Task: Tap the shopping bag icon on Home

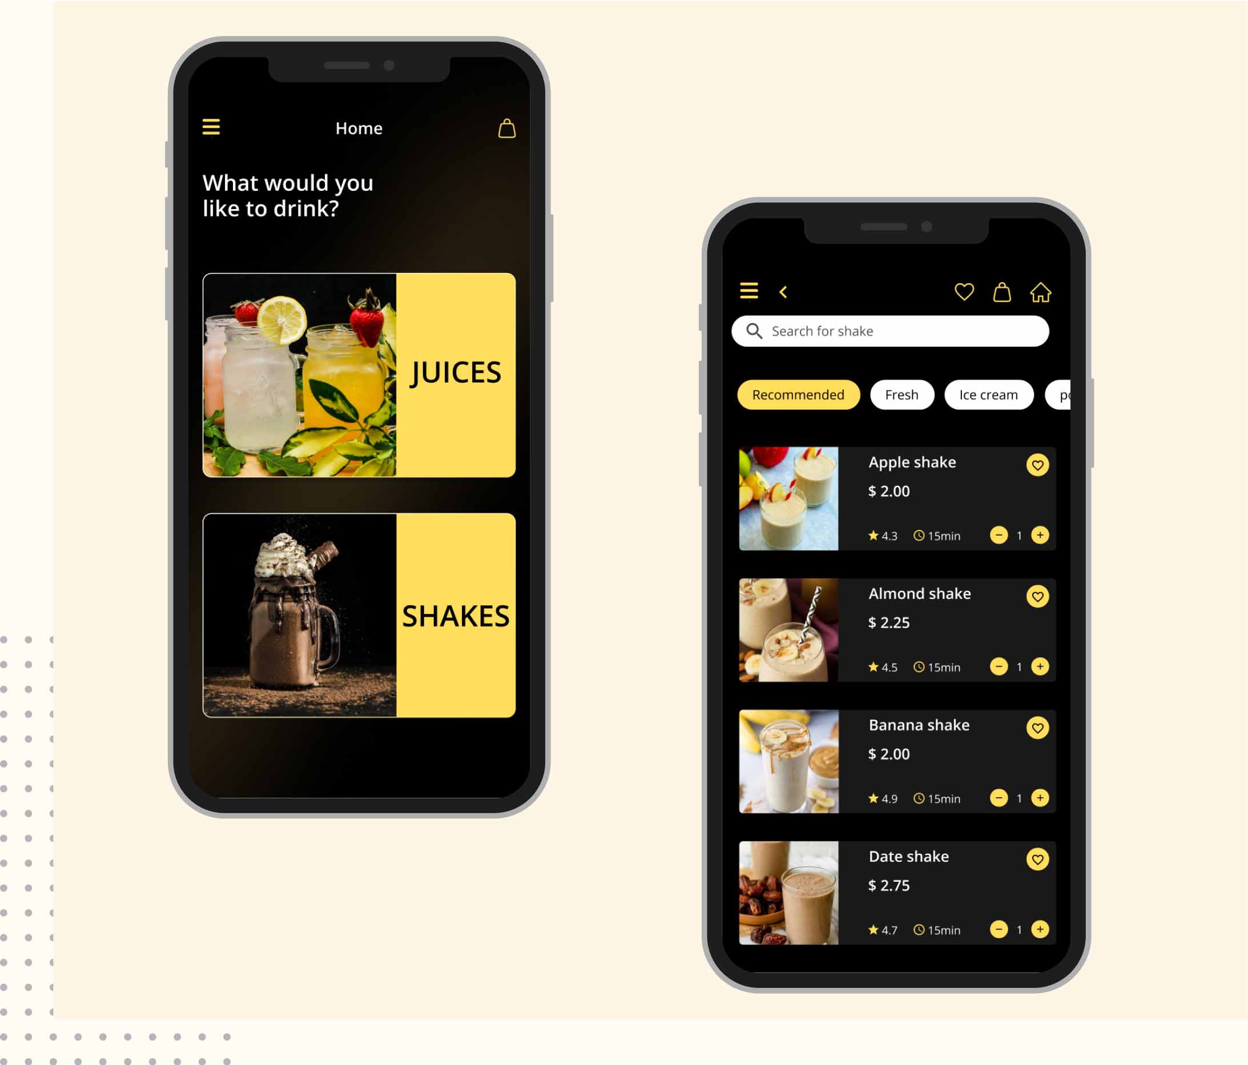Action: [507, 128]
